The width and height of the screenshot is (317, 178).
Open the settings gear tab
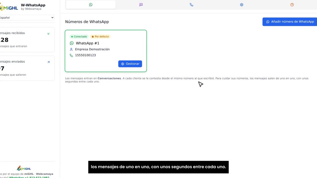click(241, 5)
